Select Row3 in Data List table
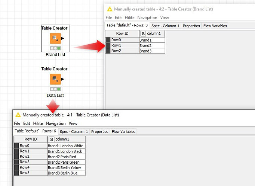This screenshot has height=186, width=255. point(31,162)
